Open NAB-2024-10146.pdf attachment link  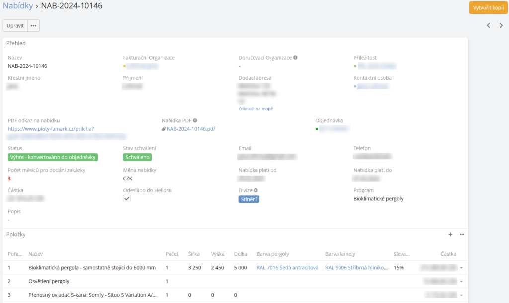pyautogui.click(x=190, y=129)
